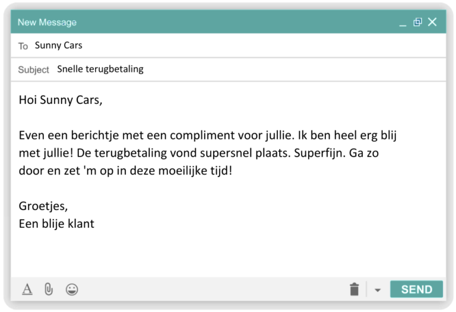This screenshot has width=456, height=312.
Task: Place cursor on the Groetjes line
Action: point(43,206)
